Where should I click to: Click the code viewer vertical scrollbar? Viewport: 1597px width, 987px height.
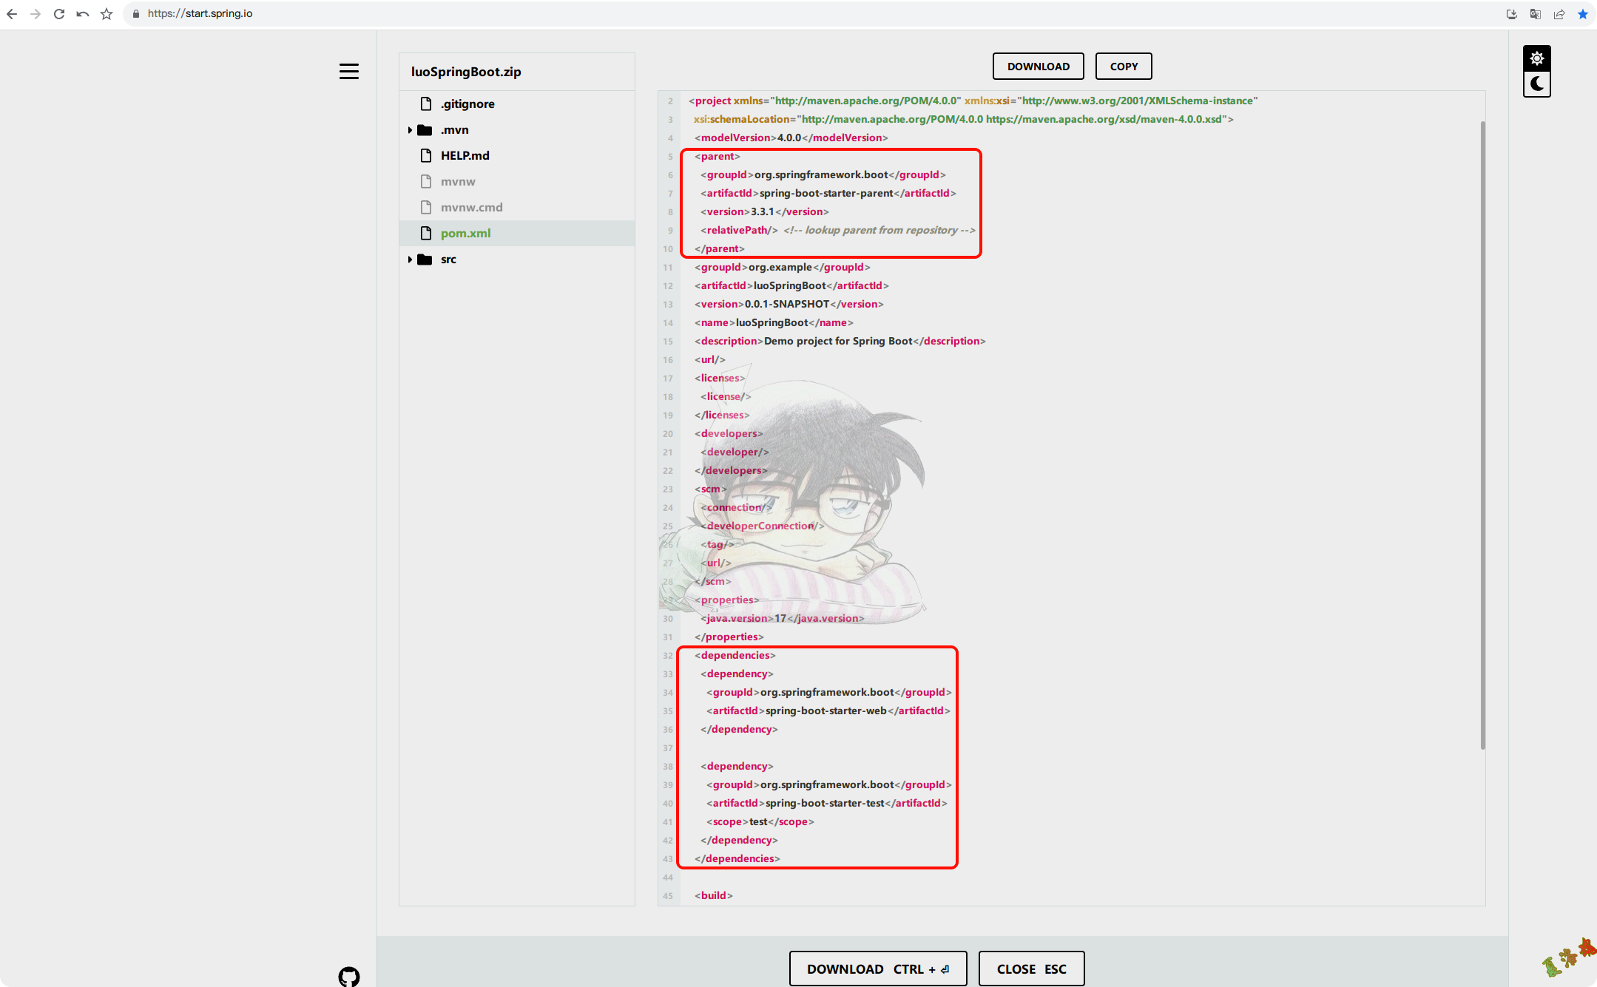1482,435
